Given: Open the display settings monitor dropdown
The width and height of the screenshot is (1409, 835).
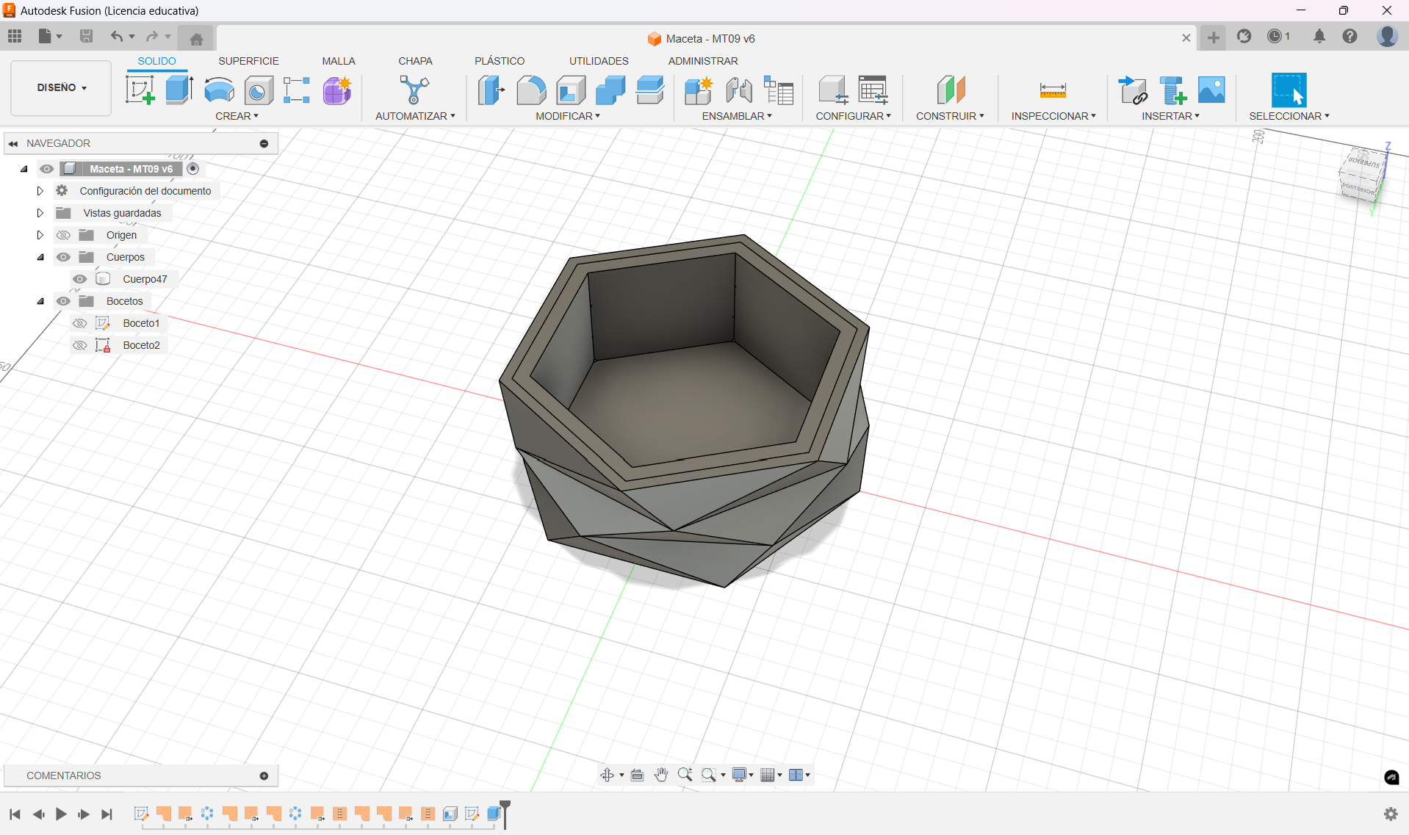Looking at the screenshot, I should [743, 775].
